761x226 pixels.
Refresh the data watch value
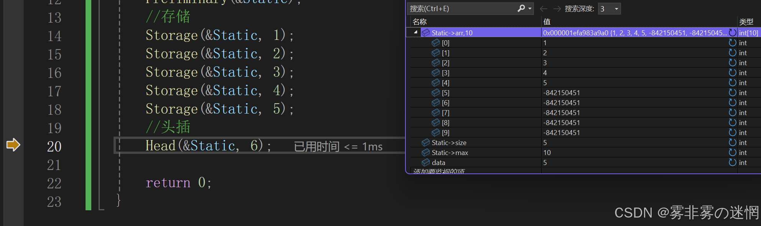(733, 162)
